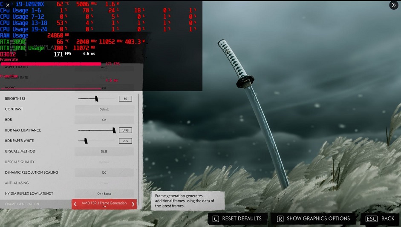Change the Upscale Method from DLSS

[x=104, y=151]
